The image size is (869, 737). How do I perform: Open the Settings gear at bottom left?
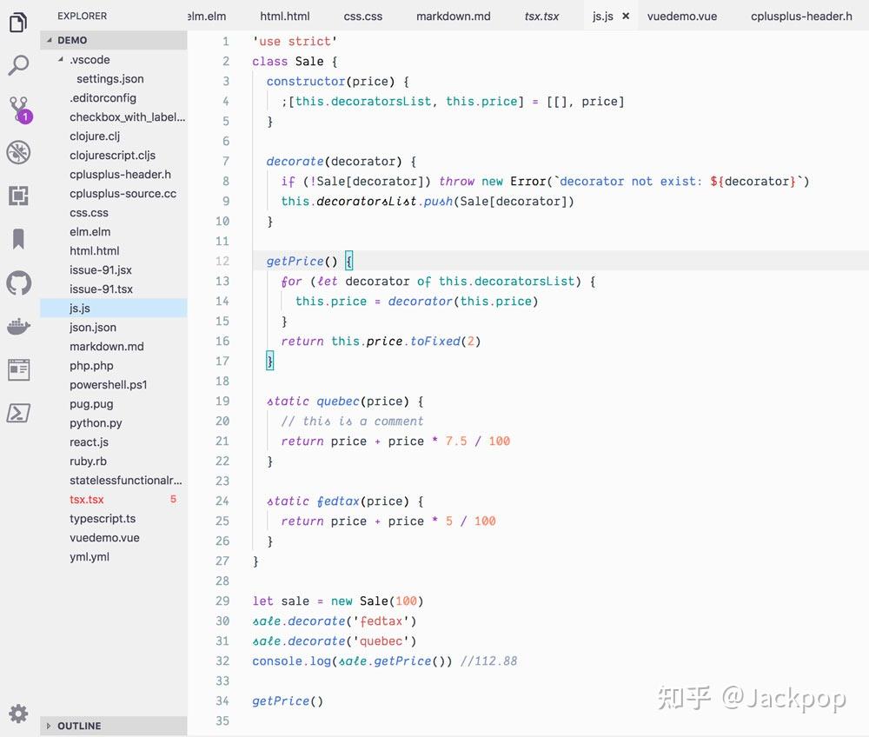(19, 711)
